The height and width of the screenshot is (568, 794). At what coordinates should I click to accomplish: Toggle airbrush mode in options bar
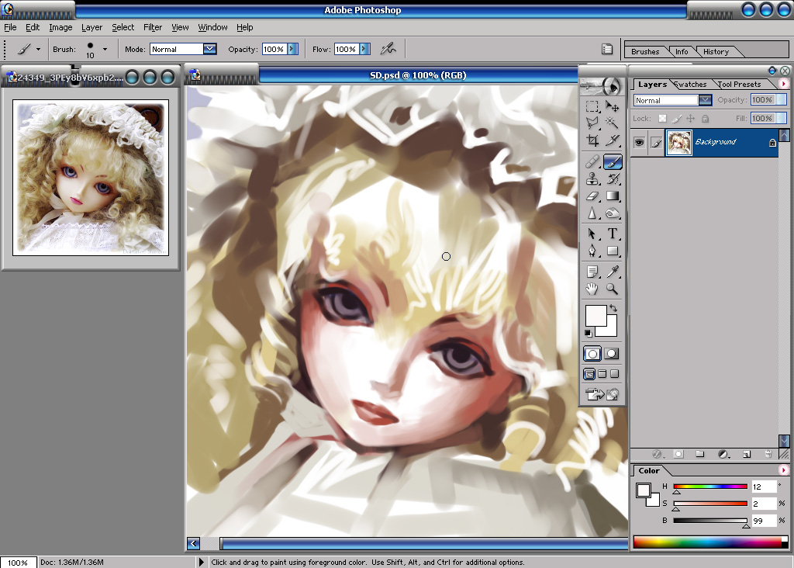[x=388, y=49]
